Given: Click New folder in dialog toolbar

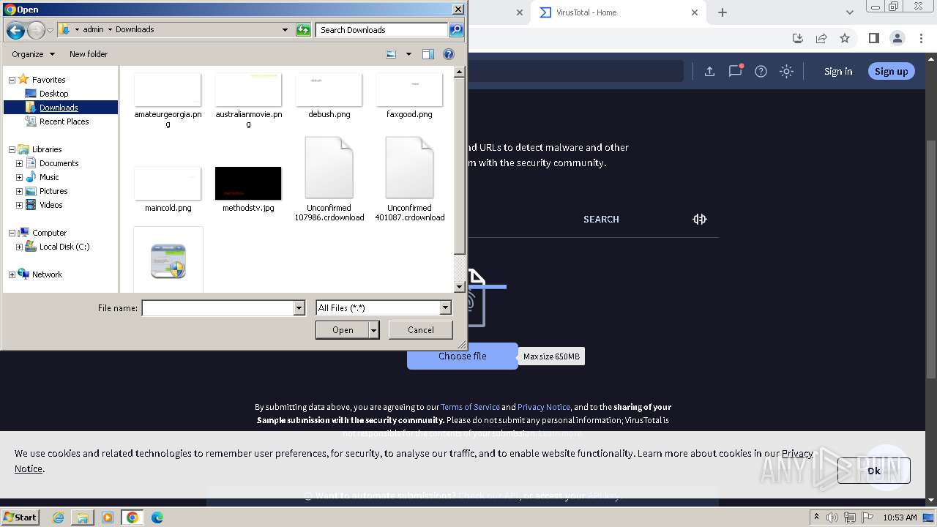Looking at the screenshot, I should [x=89, y=54].
